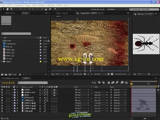Image resolution: width=160 pixels, height=120 pixels.
Task: Click the RGB channels icon in viewer
Action: [x=92, y=74]
